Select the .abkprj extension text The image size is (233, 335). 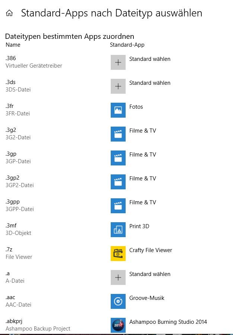14,322
